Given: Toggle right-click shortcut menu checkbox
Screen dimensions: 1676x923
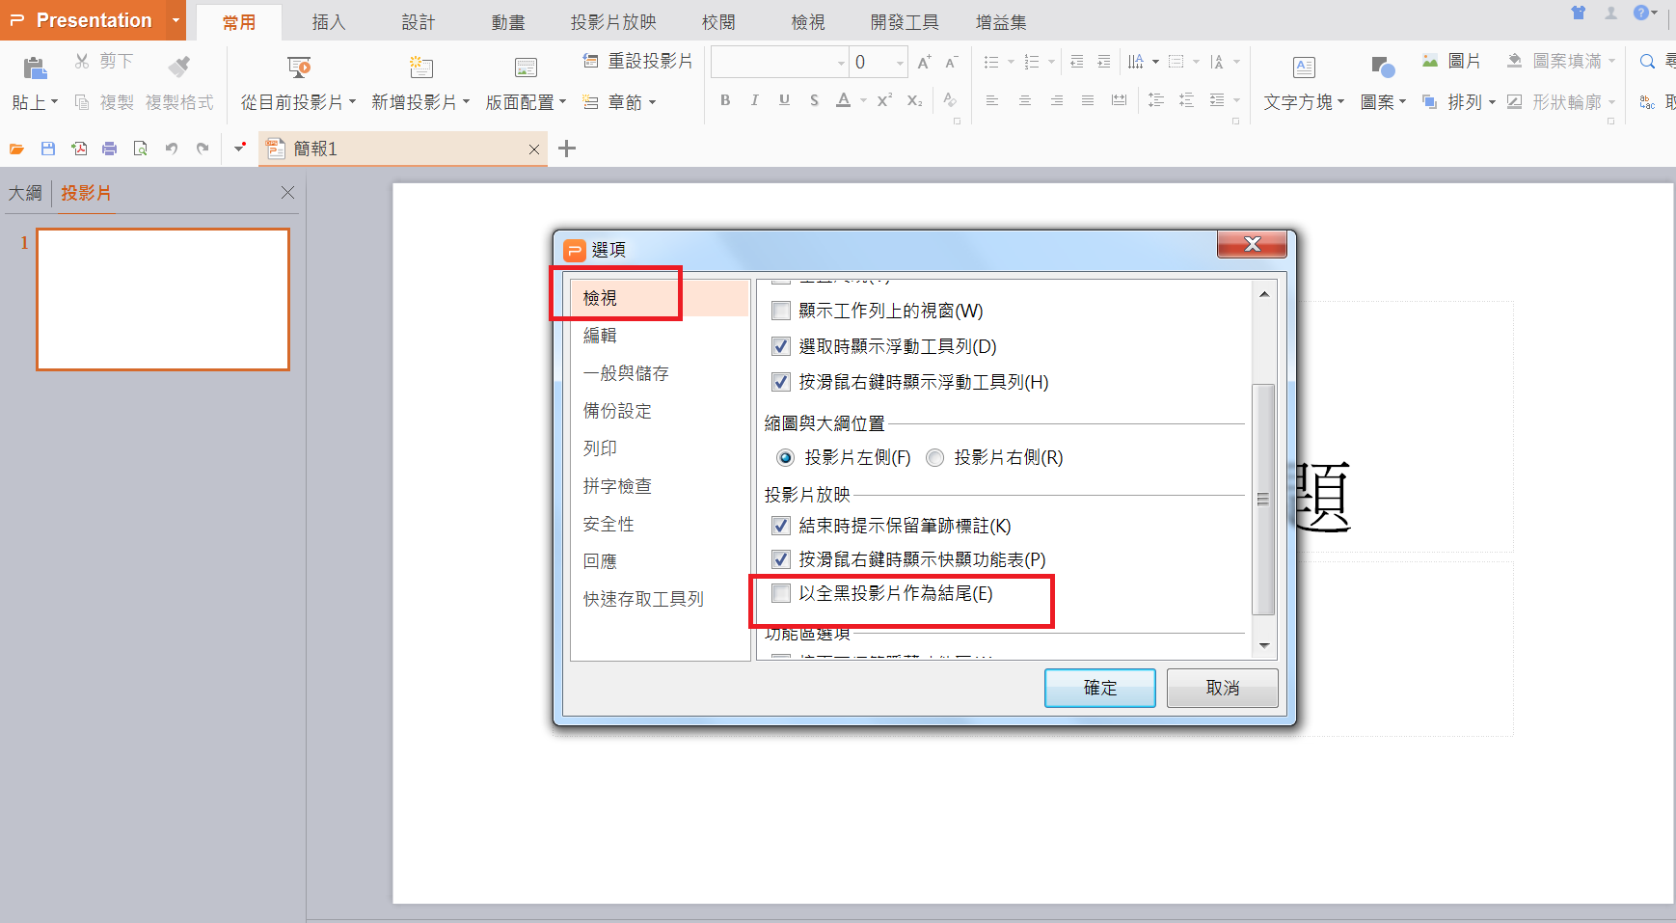Looking at the screenshot, I should 781,559.
